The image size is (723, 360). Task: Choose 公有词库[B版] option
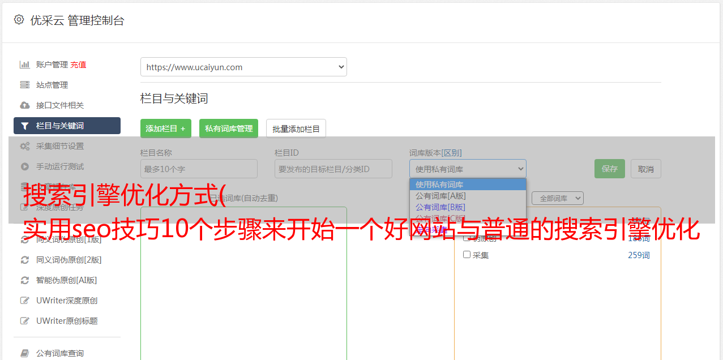click(468, 207)
